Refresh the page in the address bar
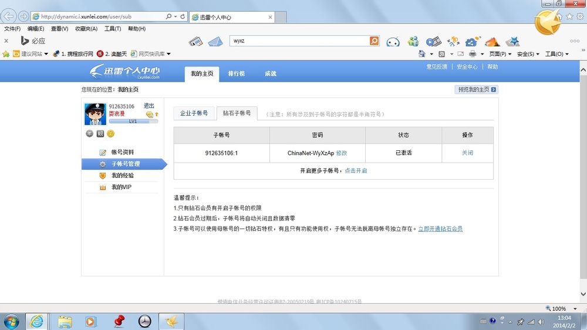The height and width of the screenshot is (330, 587). [x=183, y=16]
